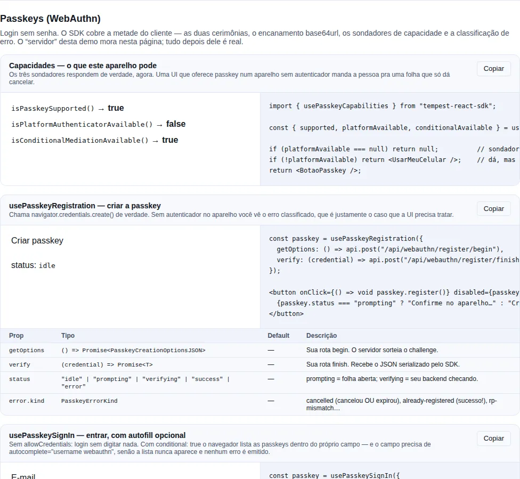Select the error.kind prop cell
Viewport: 520px width, 479px height.
tap(27, 401)
